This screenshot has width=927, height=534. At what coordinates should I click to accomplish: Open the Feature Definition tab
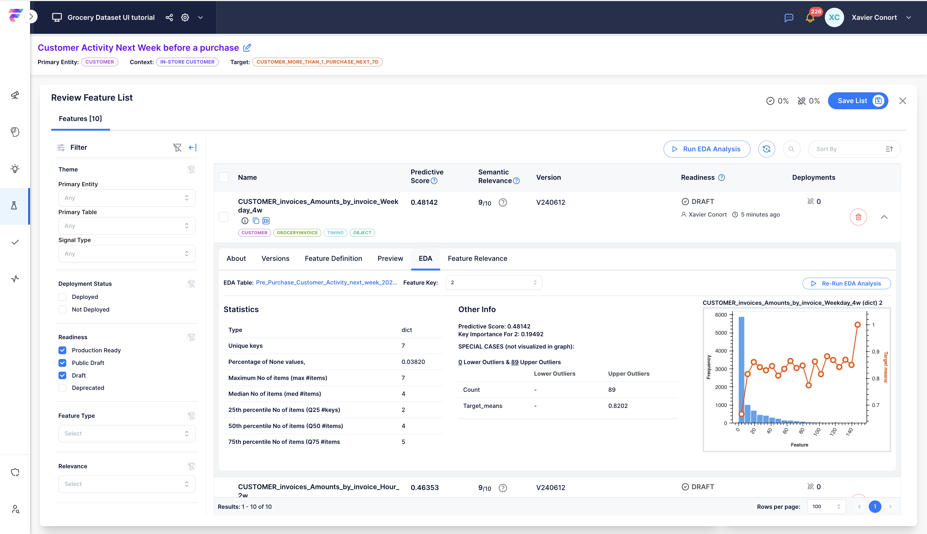point(334,259)
